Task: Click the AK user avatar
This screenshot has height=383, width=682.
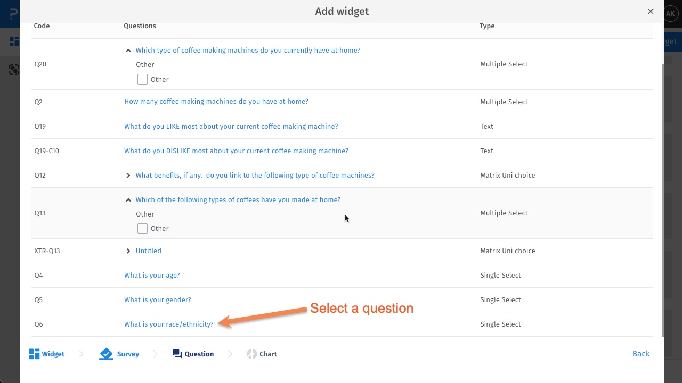Action: tap(670, 14)
